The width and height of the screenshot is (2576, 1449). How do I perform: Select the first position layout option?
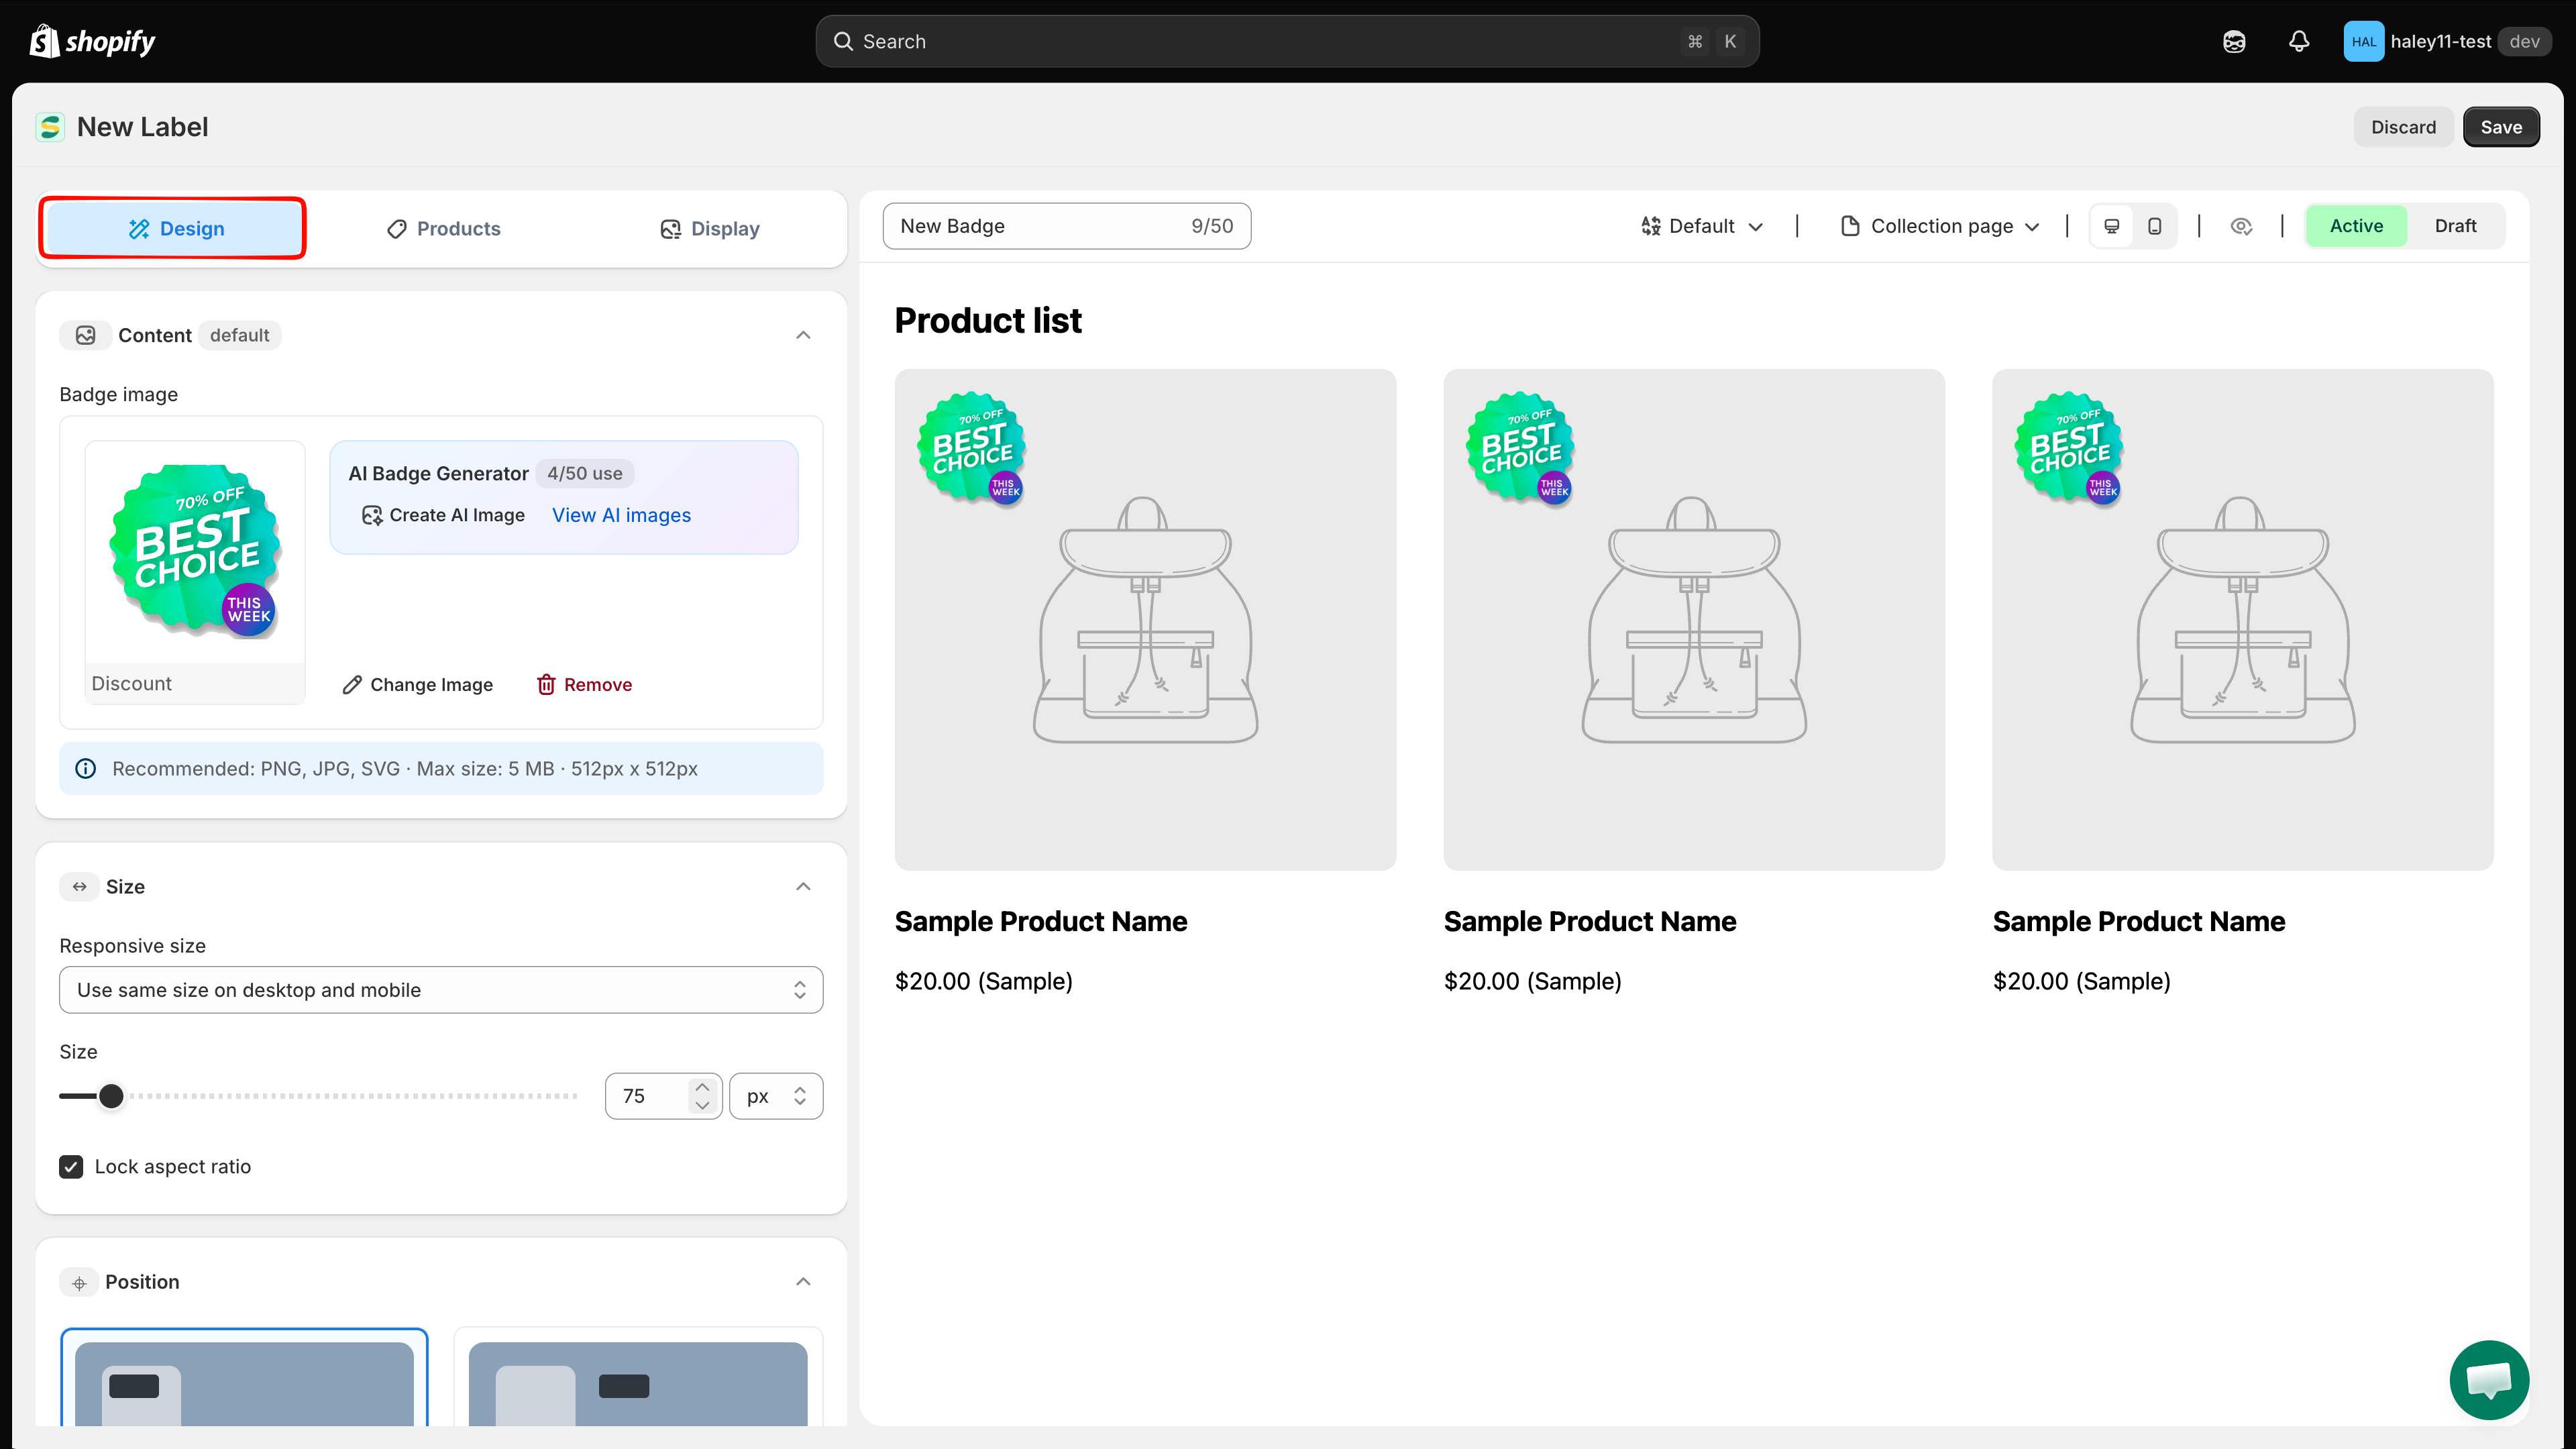tap(244, 1378)
